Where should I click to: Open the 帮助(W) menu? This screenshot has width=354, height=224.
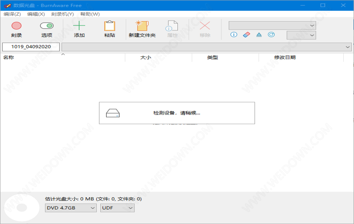tap(90, 14)
